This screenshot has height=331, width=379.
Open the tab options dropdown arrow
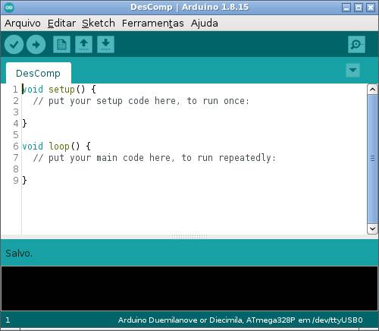[x=352, y=70]
